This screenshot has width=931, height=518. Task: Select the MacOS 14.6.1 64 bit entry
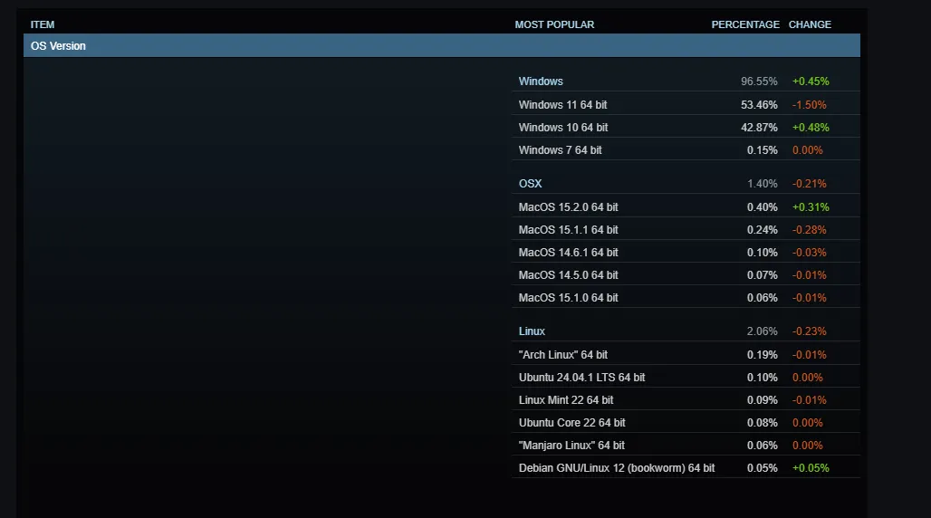(x=568, y=253)
